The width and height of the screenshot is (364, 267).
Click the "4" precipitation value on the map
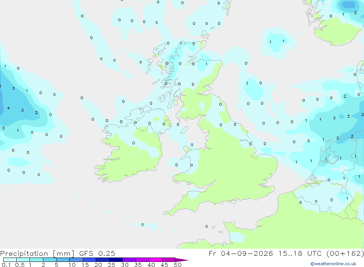8,108
